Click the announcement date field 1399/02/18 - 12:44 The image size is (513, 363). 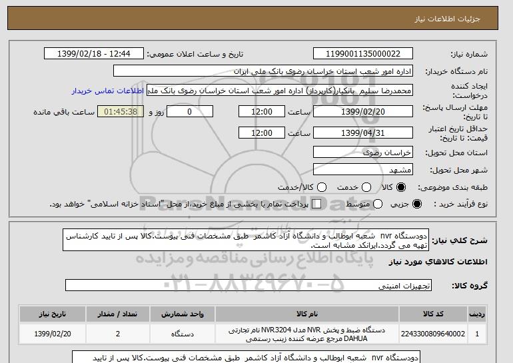tap(94, 54)
